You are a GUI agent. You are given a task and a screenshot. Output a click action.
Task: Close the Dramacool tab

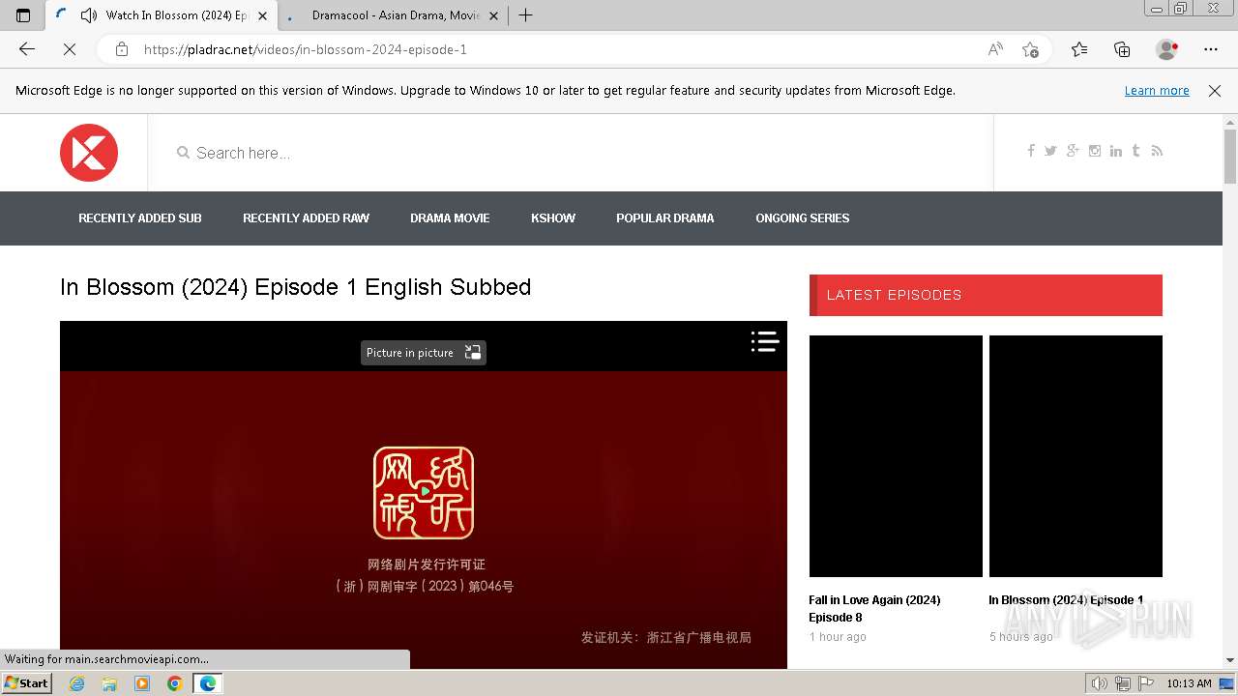[493, 15]
